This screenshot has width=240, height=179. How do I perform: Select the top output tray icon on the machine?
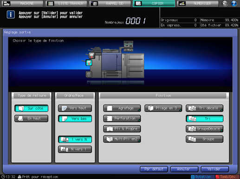pos(92,56)
